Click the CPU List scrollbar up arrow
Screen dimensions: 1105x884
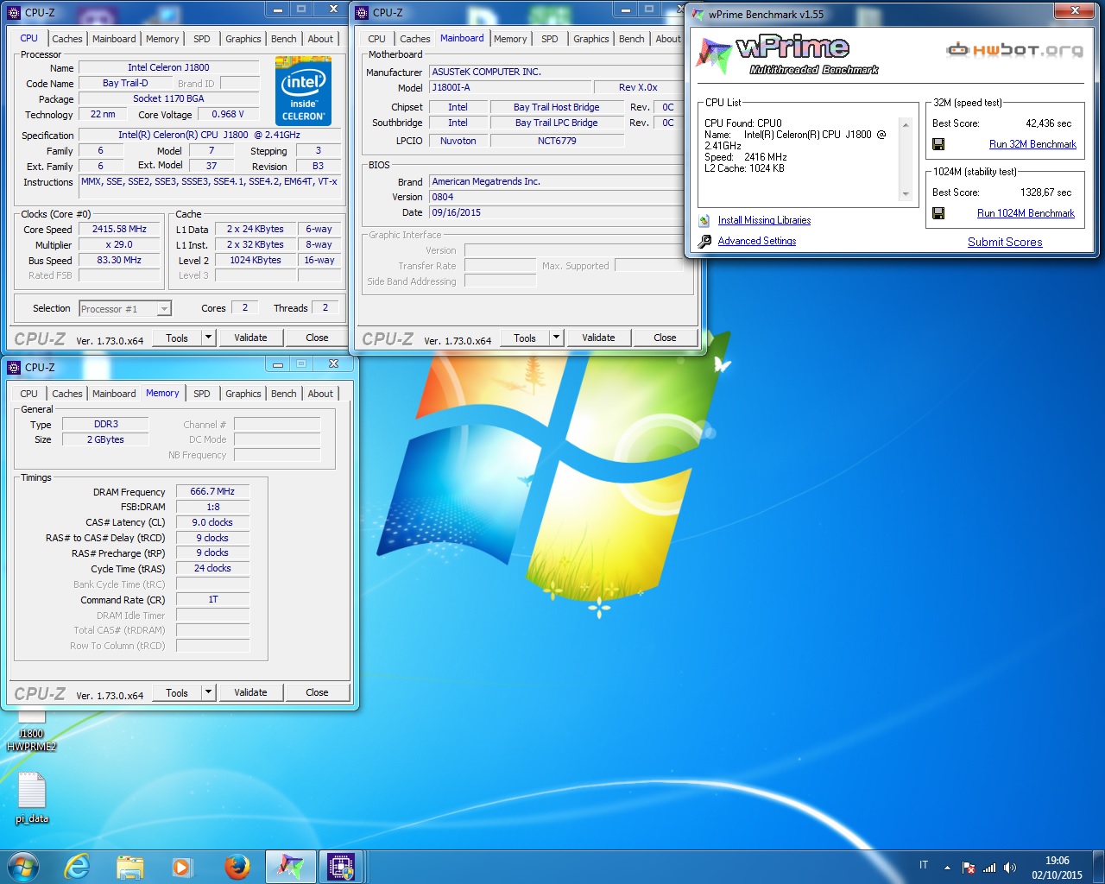pos(906,125)
